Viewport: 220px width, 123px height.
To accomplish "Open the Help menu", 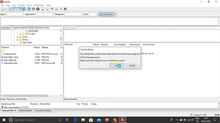I will (48, 5).
